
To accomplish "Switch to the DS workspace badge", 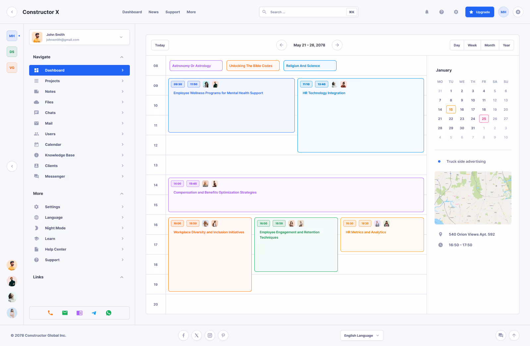I will click(12, 52).
